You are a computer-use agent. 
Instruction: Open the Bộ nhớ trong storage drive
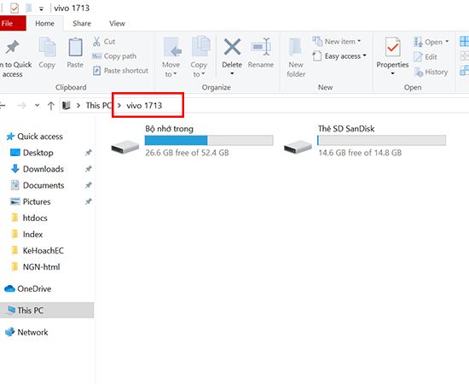[192, 141]
